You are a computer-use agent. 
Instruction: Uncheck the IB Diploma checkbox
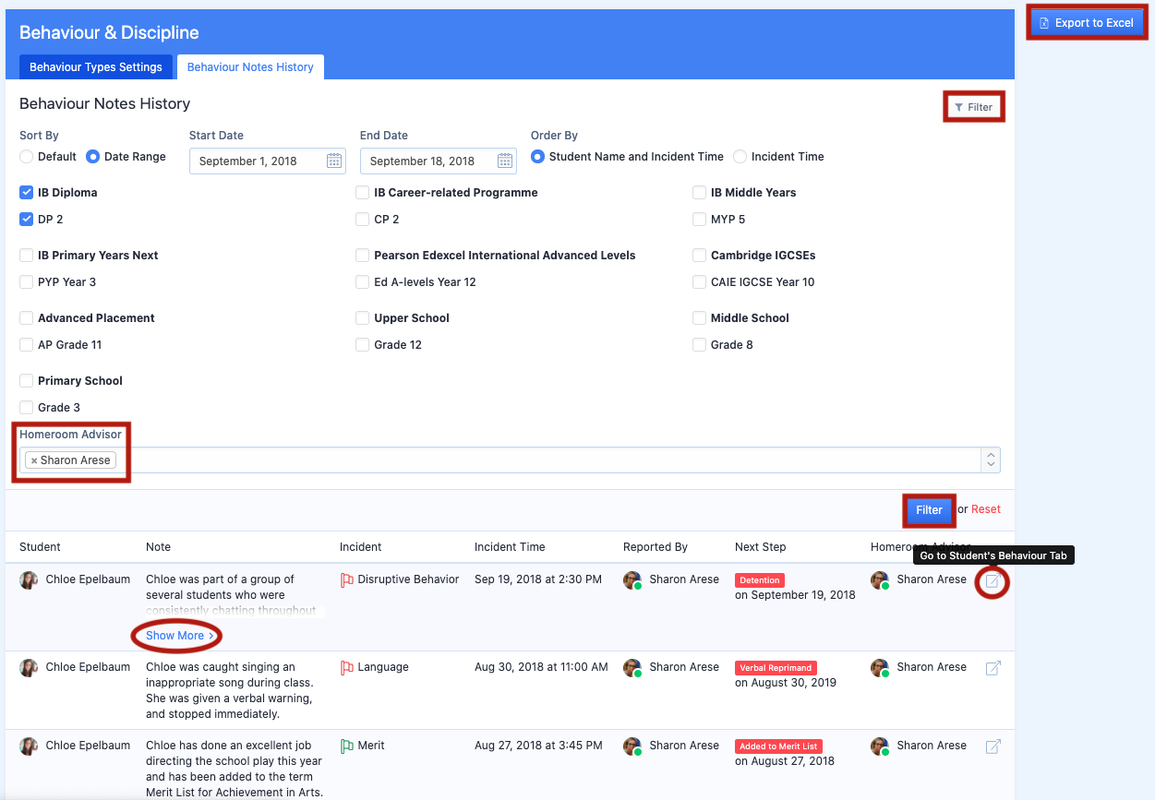27,193
